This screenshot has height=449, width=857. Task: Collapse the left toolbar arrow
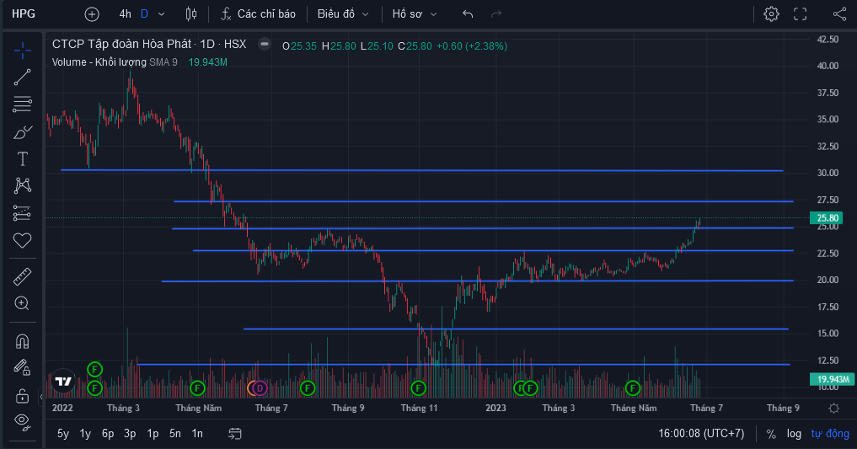tap(41, 397)
